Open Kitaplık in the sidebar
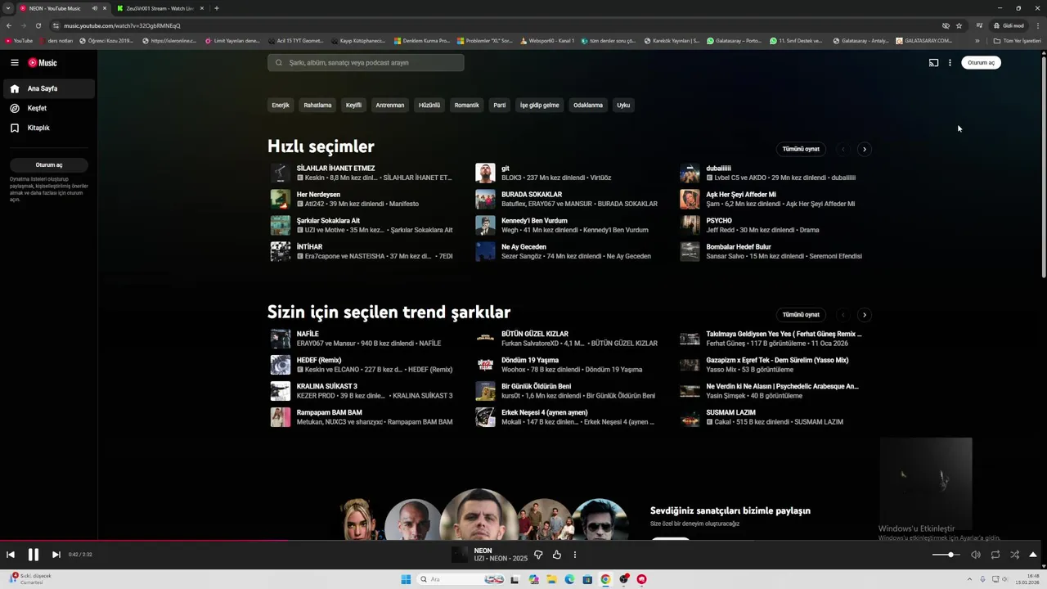1047x589 pixels. coord(48,128)
